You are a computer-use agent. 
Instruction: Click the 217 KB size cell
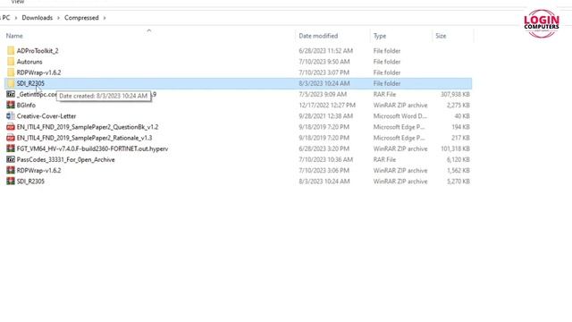point(460,138)
